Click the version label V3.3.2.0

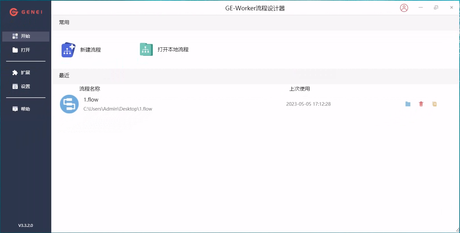point(25,225)
